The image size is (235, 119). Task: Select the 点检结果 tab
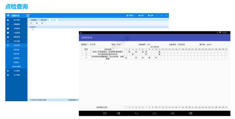[x=53, y=20]
